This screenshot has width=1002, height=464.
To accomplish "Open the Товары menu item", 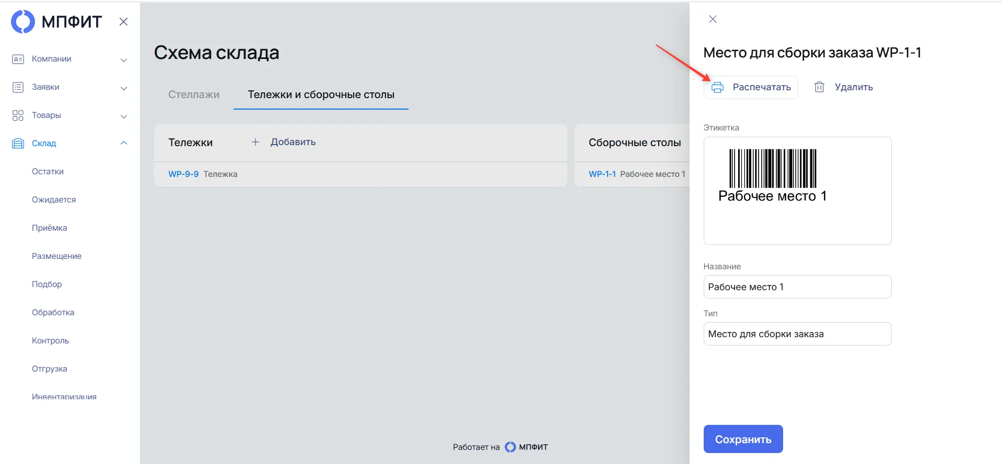I will coord(46,115).
